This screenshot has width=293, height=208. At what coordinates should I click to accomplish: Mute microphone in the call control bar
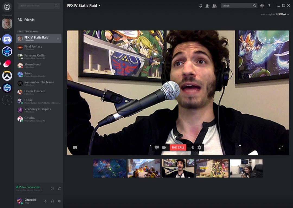pos(193,147)
